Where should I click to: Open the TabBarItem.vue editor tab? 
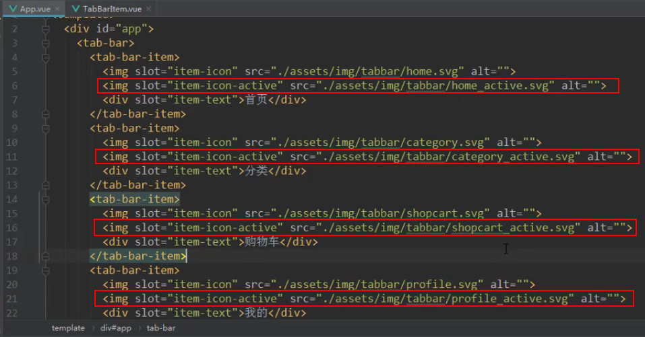111,9
